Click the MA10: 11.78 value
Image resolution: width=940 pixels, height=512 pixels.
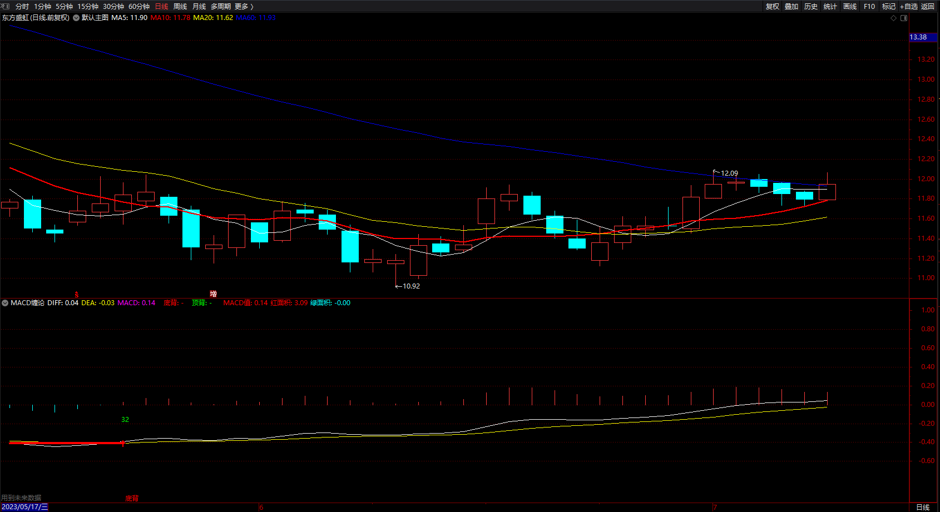coord(170,18)
